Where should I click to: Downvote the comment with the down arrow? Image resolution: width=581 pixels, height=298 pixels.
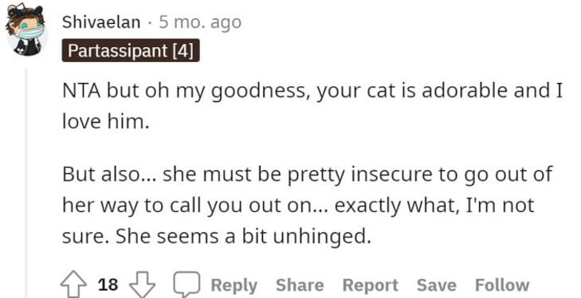point(142,284)
